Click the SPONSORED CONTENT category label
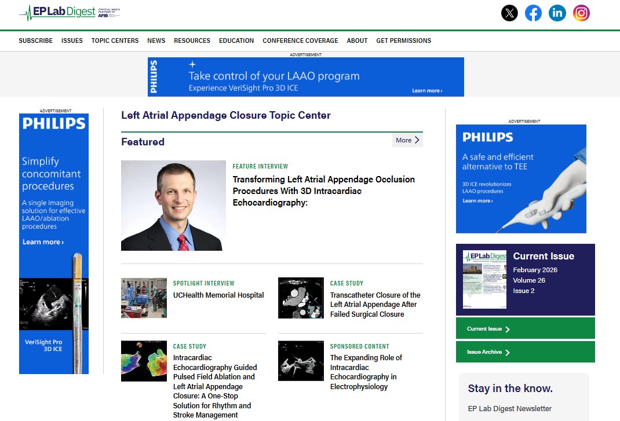620x421 pixels. (359, 346)
